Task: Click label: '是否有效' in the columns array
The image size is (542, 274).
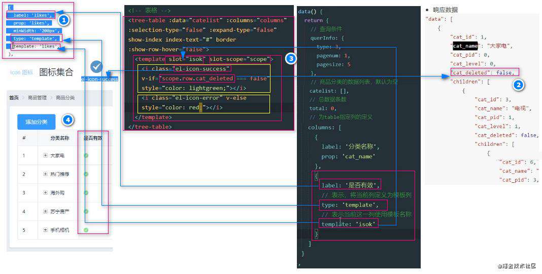Action: click(351, 185)
